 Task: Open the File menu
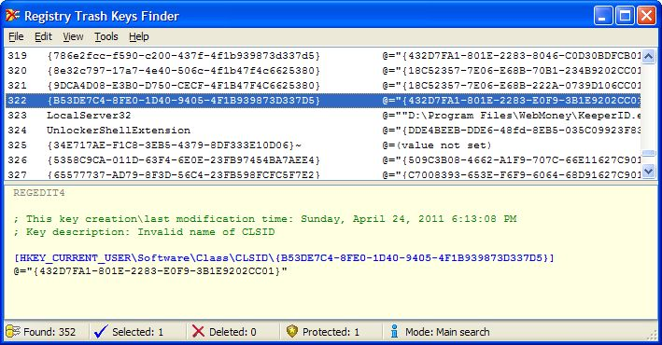click(x=16, y=36)
